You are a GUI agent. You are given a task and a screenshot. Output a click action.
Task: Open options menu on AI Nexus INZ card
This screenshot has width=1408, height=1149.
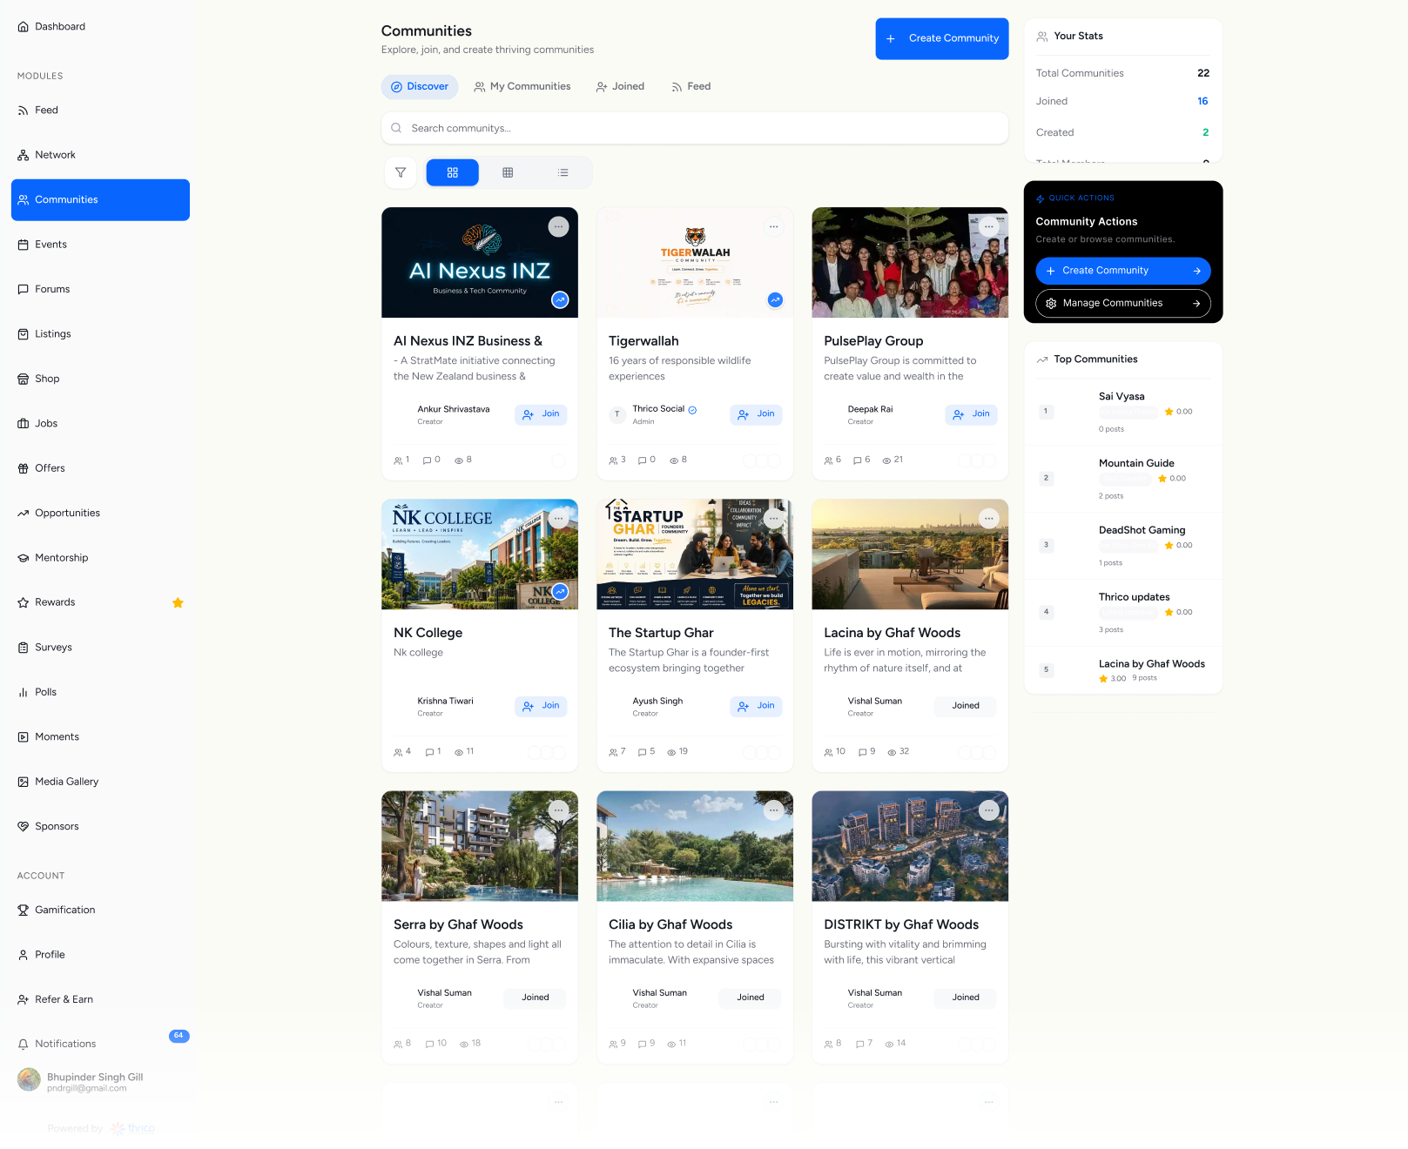(x=559, y=226)
